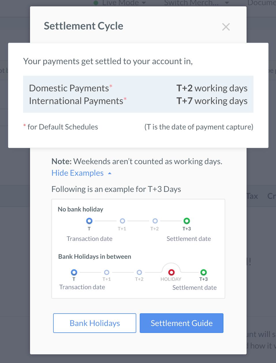
Task: Click the T+1 dot in no-holiday example
Action: pos(122,221)
